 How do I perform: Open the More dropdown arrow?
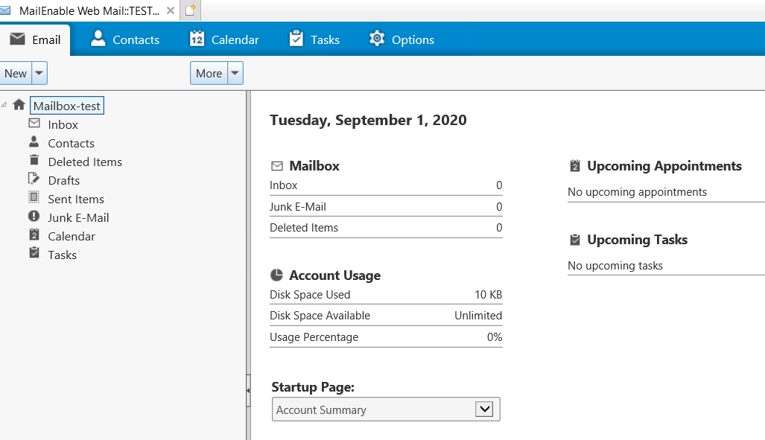(235, 73)
